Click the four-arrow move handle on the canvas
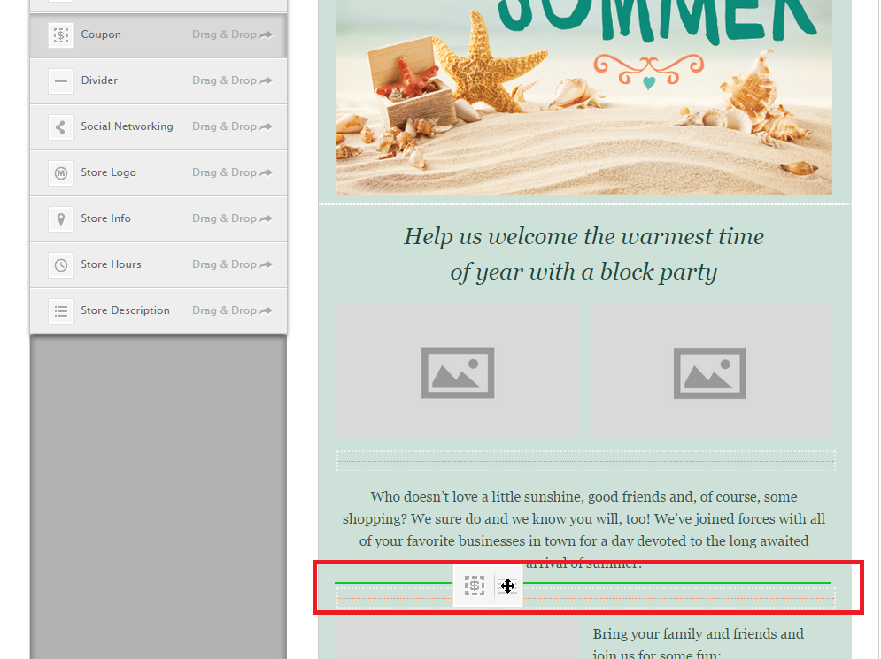 [x=507, y=586]
